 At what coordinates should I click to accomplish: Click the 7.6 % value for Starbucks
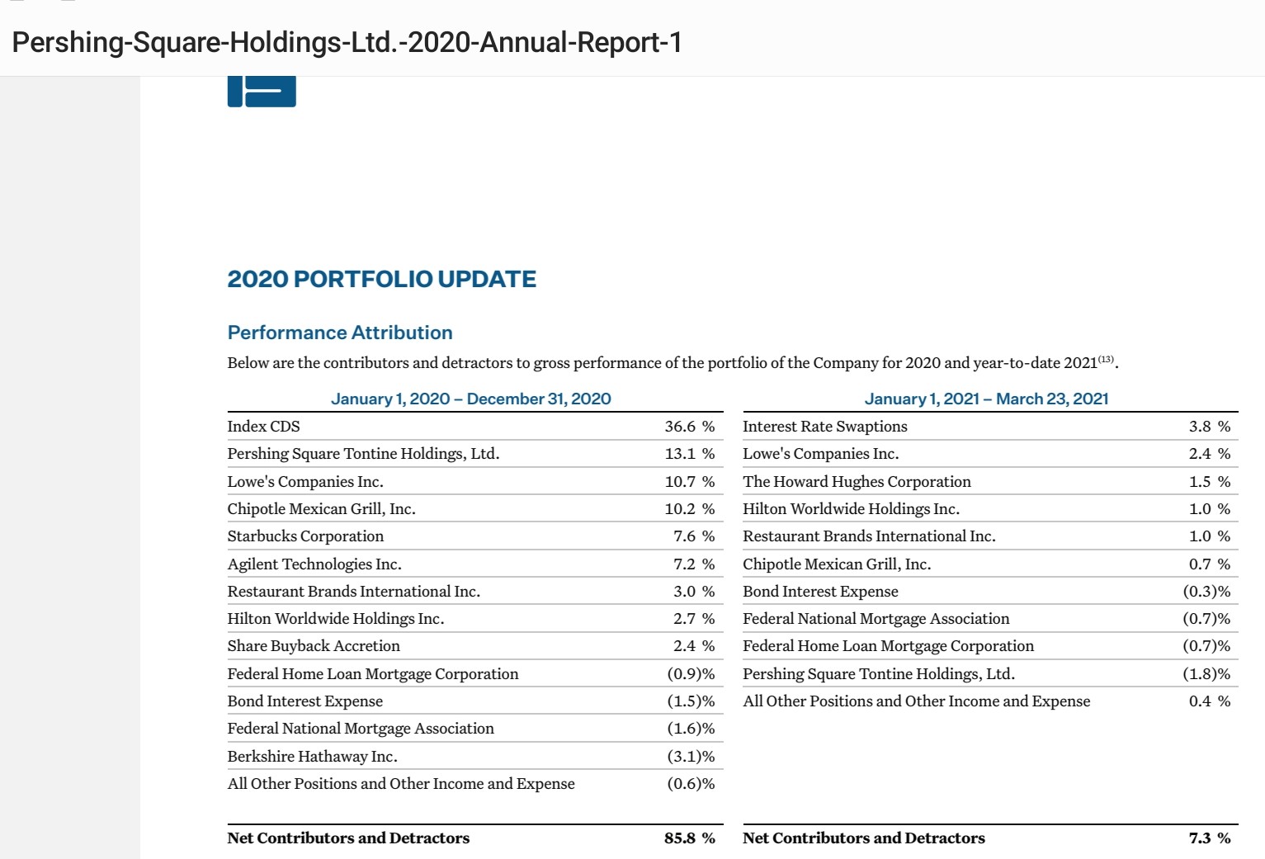pyautogui.click(x=694, y=536)
